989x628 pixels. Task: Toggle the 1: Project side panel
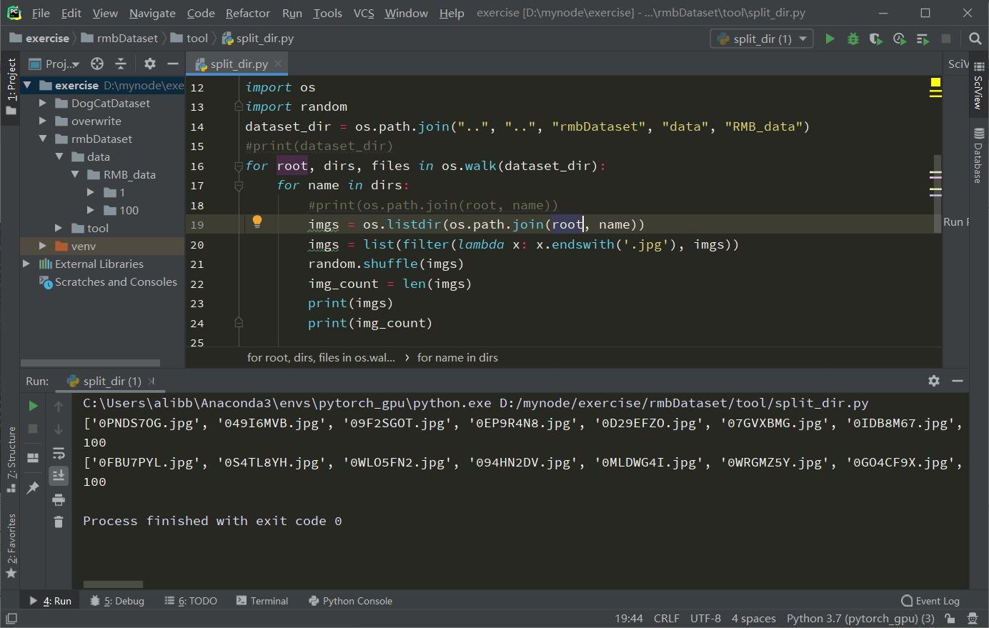point(11,87)
